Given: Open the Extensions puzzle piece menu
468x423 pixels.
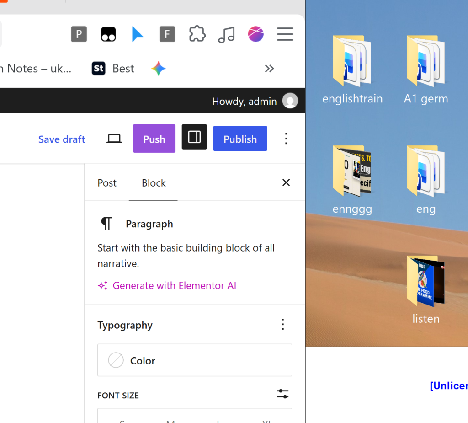Looking at the screenshot, I should (x=197, y=34).
